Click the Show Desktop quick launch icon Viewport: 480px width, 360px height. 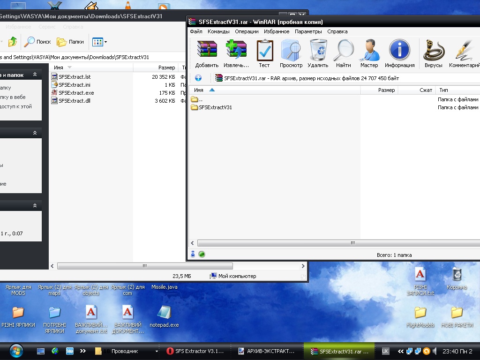tap(41, 351)
